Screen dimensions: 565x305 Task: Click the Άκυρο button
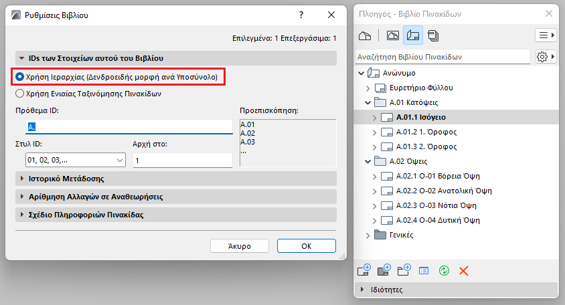(x=240, y=246)
